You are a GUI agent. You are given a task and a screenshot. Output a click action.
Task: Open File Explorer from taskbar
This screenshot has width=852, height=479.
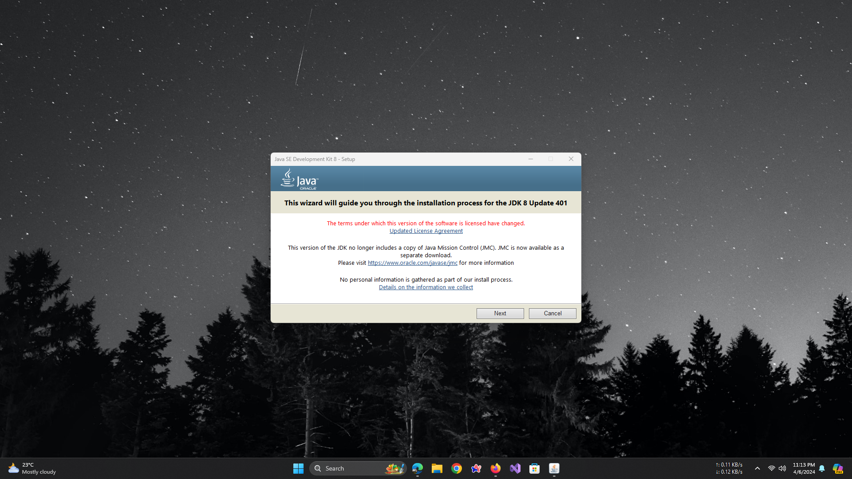(437, 468)
